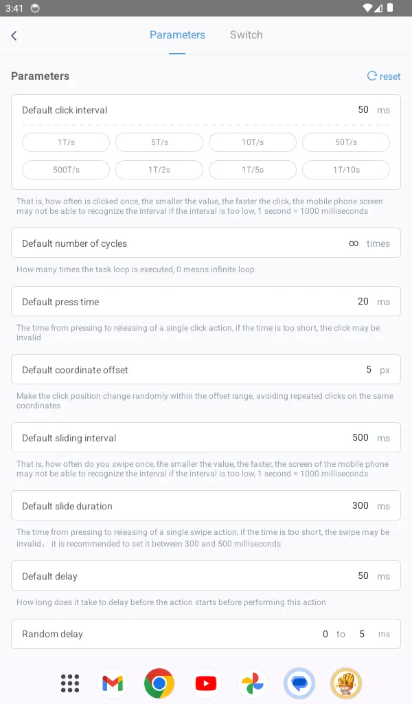Tap the reset icon to restore defaults
The width and height of the screenshot is (412, 704).
[383, 76]
